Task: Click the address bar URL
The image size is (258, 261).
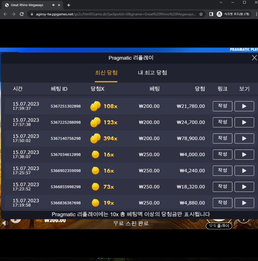Action: pyautogui.click(x=116, y=14)
